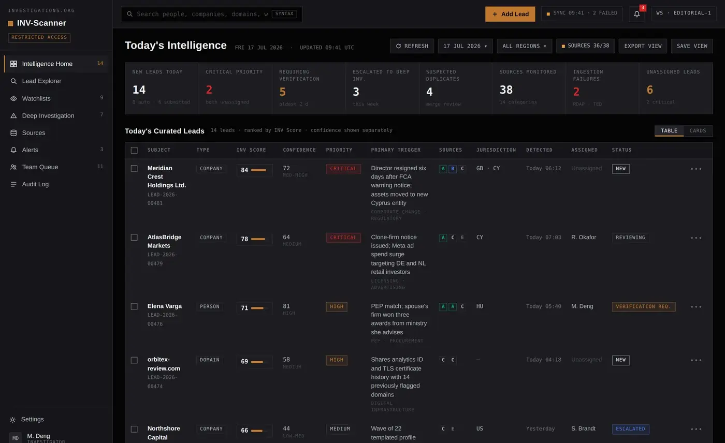Open row actions for Elena Varga
This screenshot has height=443, width=725.
[x=696, y=307]
